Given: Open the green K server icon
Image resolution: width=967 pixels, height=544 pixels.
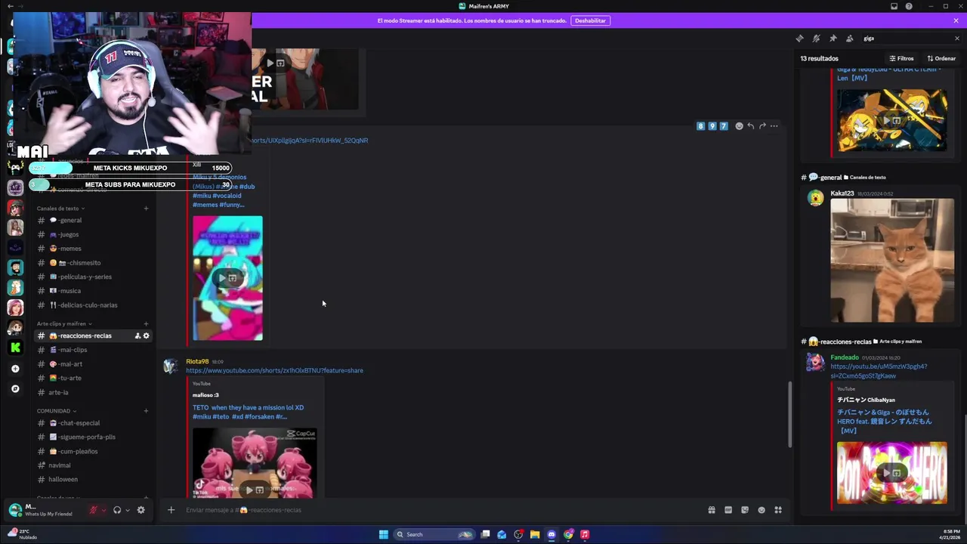Looking at the screenshot, I should 15,348.
